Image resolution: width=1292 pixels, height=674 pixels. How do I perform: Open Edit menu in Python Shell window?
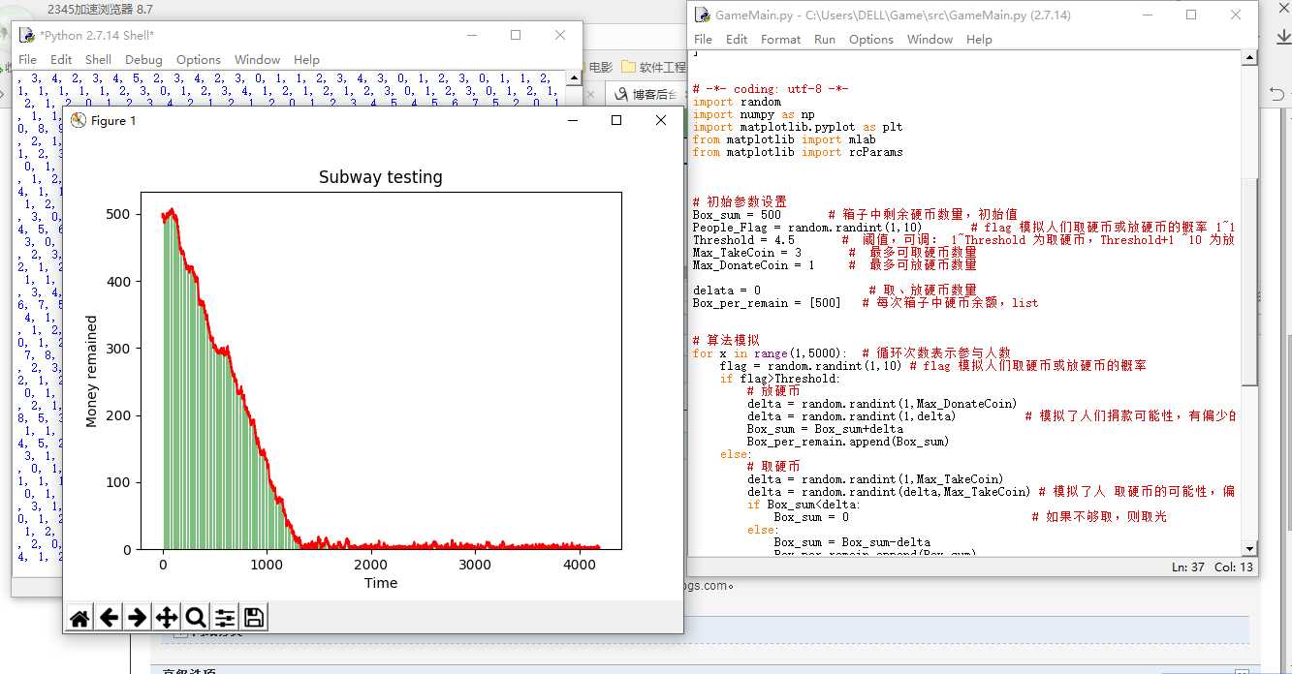click(x=61, y=59)
